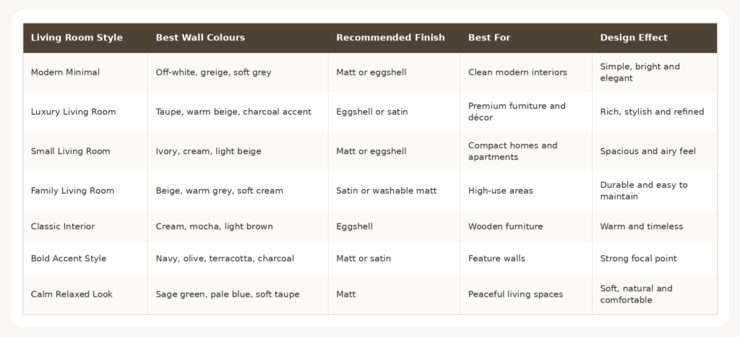
Task: Click the Best Wall Colours header
Action: [238, 38]
